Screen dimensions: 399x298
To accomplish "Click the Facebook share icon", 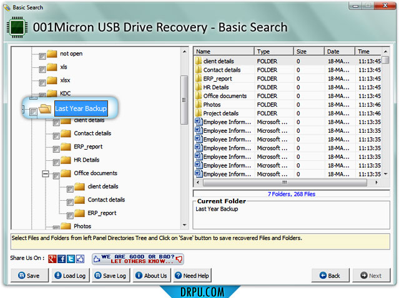I will (62, 259).
